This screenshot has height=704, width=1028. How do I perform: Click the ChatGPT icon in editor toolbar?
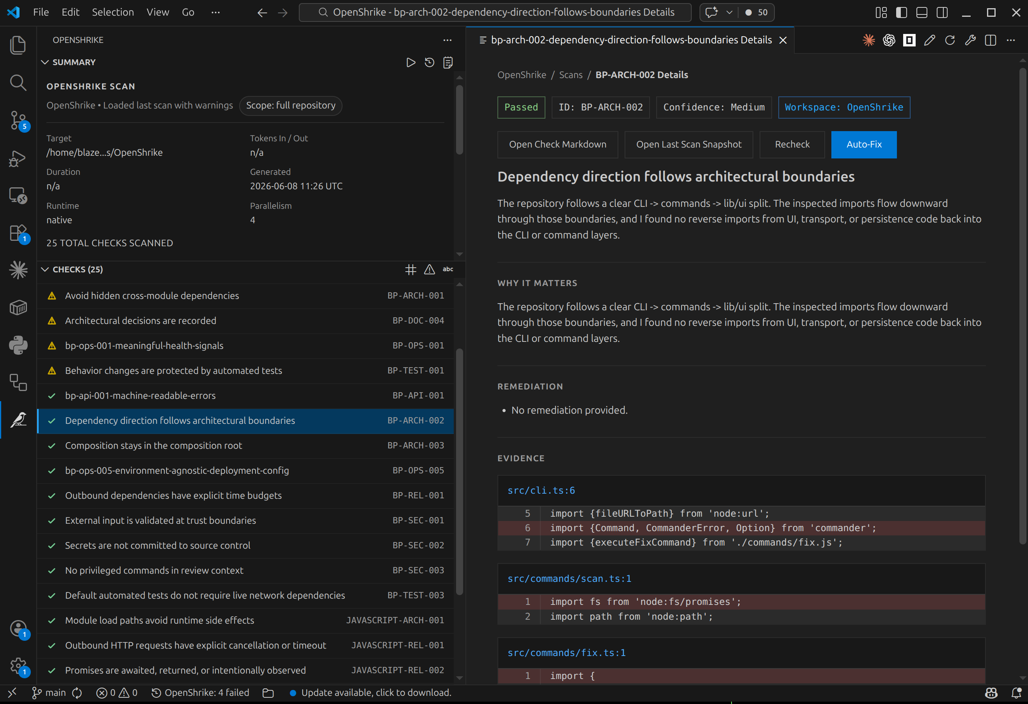click(x=889, y=40)
